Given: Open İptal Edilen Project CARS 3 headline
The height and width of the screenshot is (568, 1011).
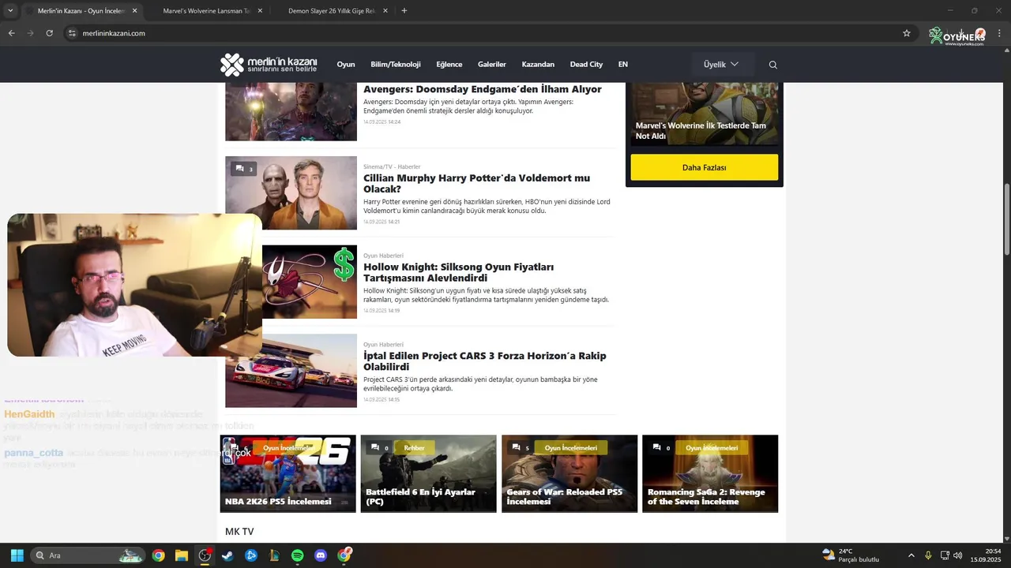Looking at the screenshot, I should coord(485,361).
